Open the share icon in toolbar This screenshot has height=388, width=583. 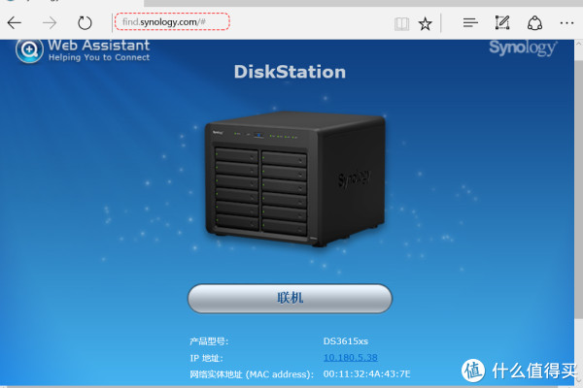click(534, 23)
